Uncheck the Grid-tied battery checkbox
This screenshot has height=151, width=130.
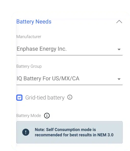[x=19, y=98]
